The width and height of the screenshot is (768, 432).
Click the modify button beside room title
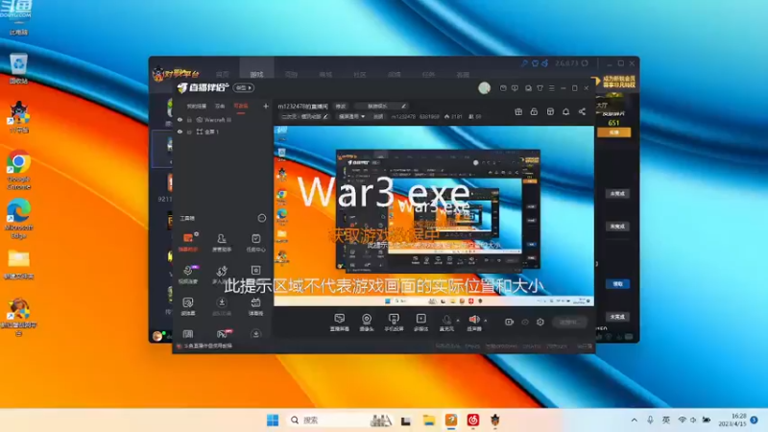coord(341,106)
